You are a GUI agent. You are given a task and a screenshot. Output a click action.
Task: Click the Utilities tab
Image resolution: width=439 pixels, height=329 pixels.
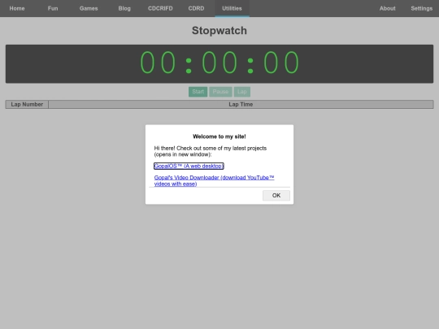click(232, 8)
